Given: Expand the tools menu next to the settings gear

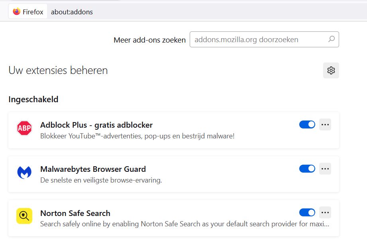Looking at the screenshot, I should 331,70.
